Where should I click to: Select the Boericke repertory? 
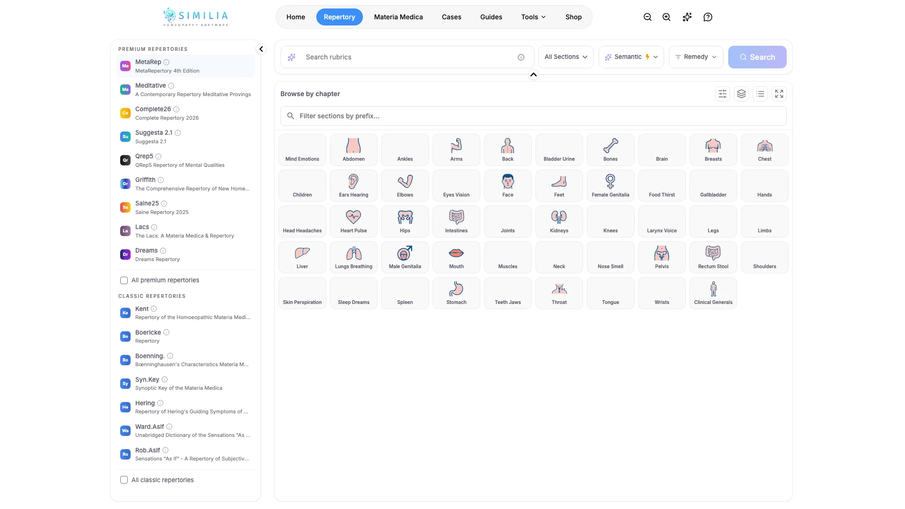[x=186, y=337]
